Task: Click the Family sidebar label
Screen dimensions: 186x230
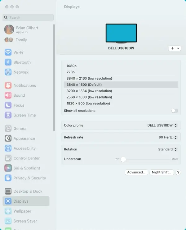Action: click(21, 40)
